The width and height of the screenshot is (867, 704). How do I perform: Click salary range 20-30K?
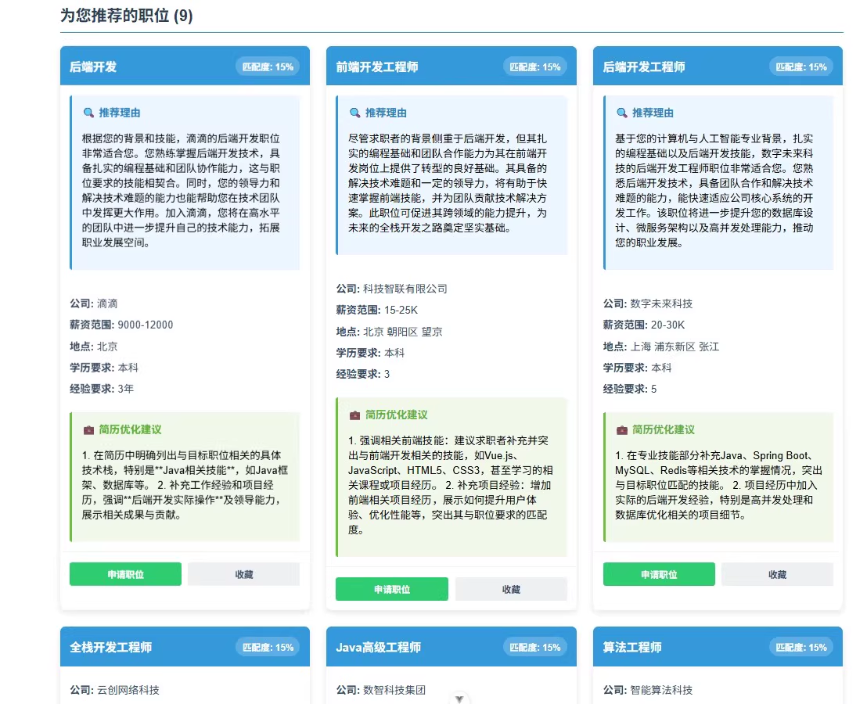point(668,325)
